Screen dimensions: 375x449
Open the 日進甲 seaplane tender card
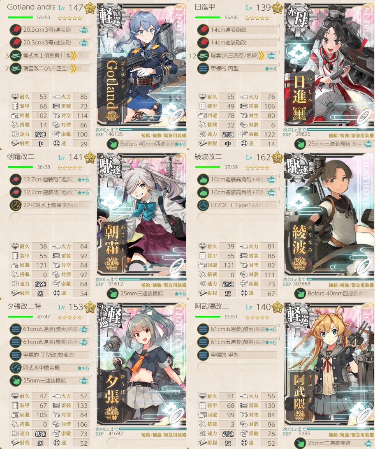[x=329, y=65]
